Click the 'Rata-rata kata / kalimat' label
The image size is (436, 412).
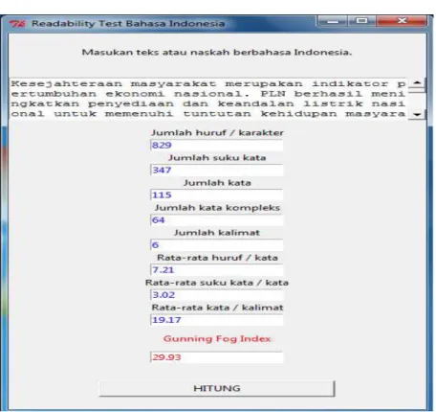pos(217,308)
